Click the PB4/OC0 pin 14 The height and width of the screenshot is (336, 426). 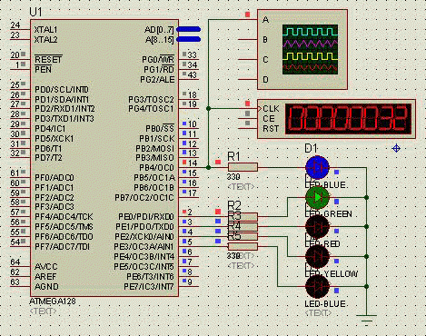coord(188,167)
